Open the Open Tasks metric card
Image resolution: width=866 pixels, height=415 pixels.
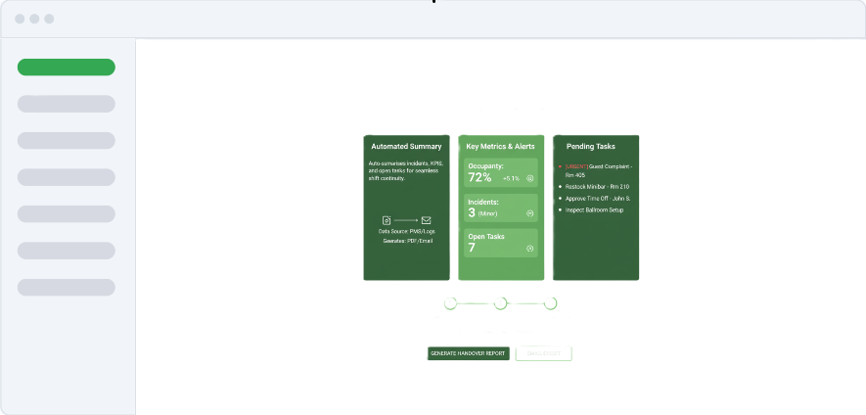tap(501, 243)
